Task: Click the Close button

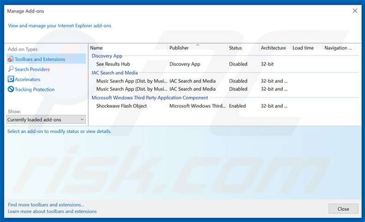Action: 343,209
